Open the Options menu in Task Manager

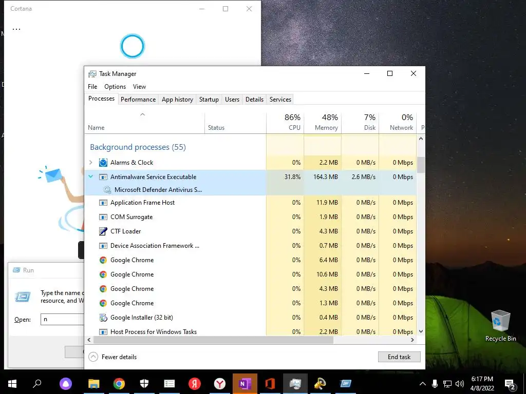(x=115, y=87)
